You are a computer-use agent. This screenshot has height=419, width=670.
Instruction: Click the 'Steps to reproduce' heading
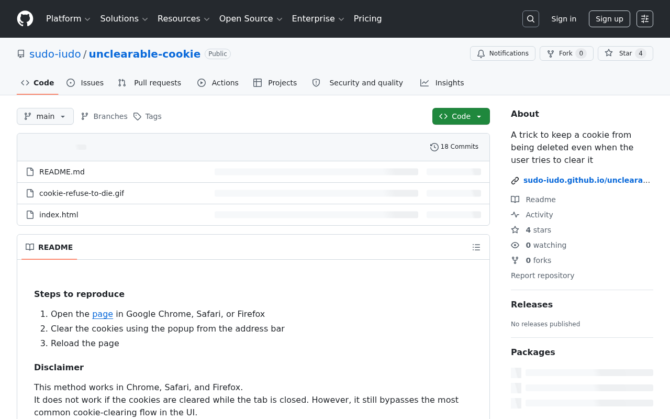point(80,294)
